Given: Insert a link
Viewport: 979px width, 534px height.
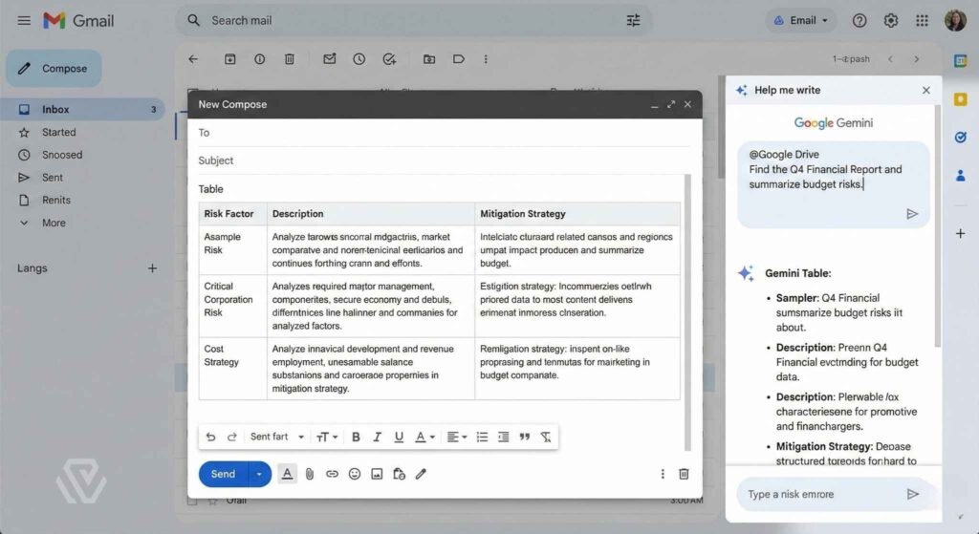Looking at the screenshot, I should coord(332,474).
